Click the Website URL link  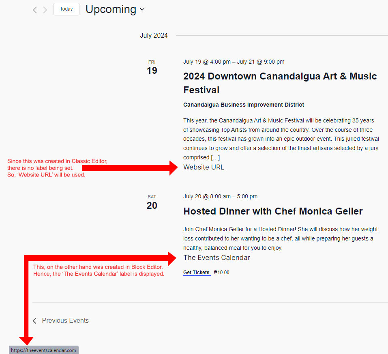click(x=204, y=167)
